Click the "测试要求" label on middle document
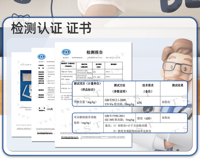The image size is (200, 166). tap(41, 90)
